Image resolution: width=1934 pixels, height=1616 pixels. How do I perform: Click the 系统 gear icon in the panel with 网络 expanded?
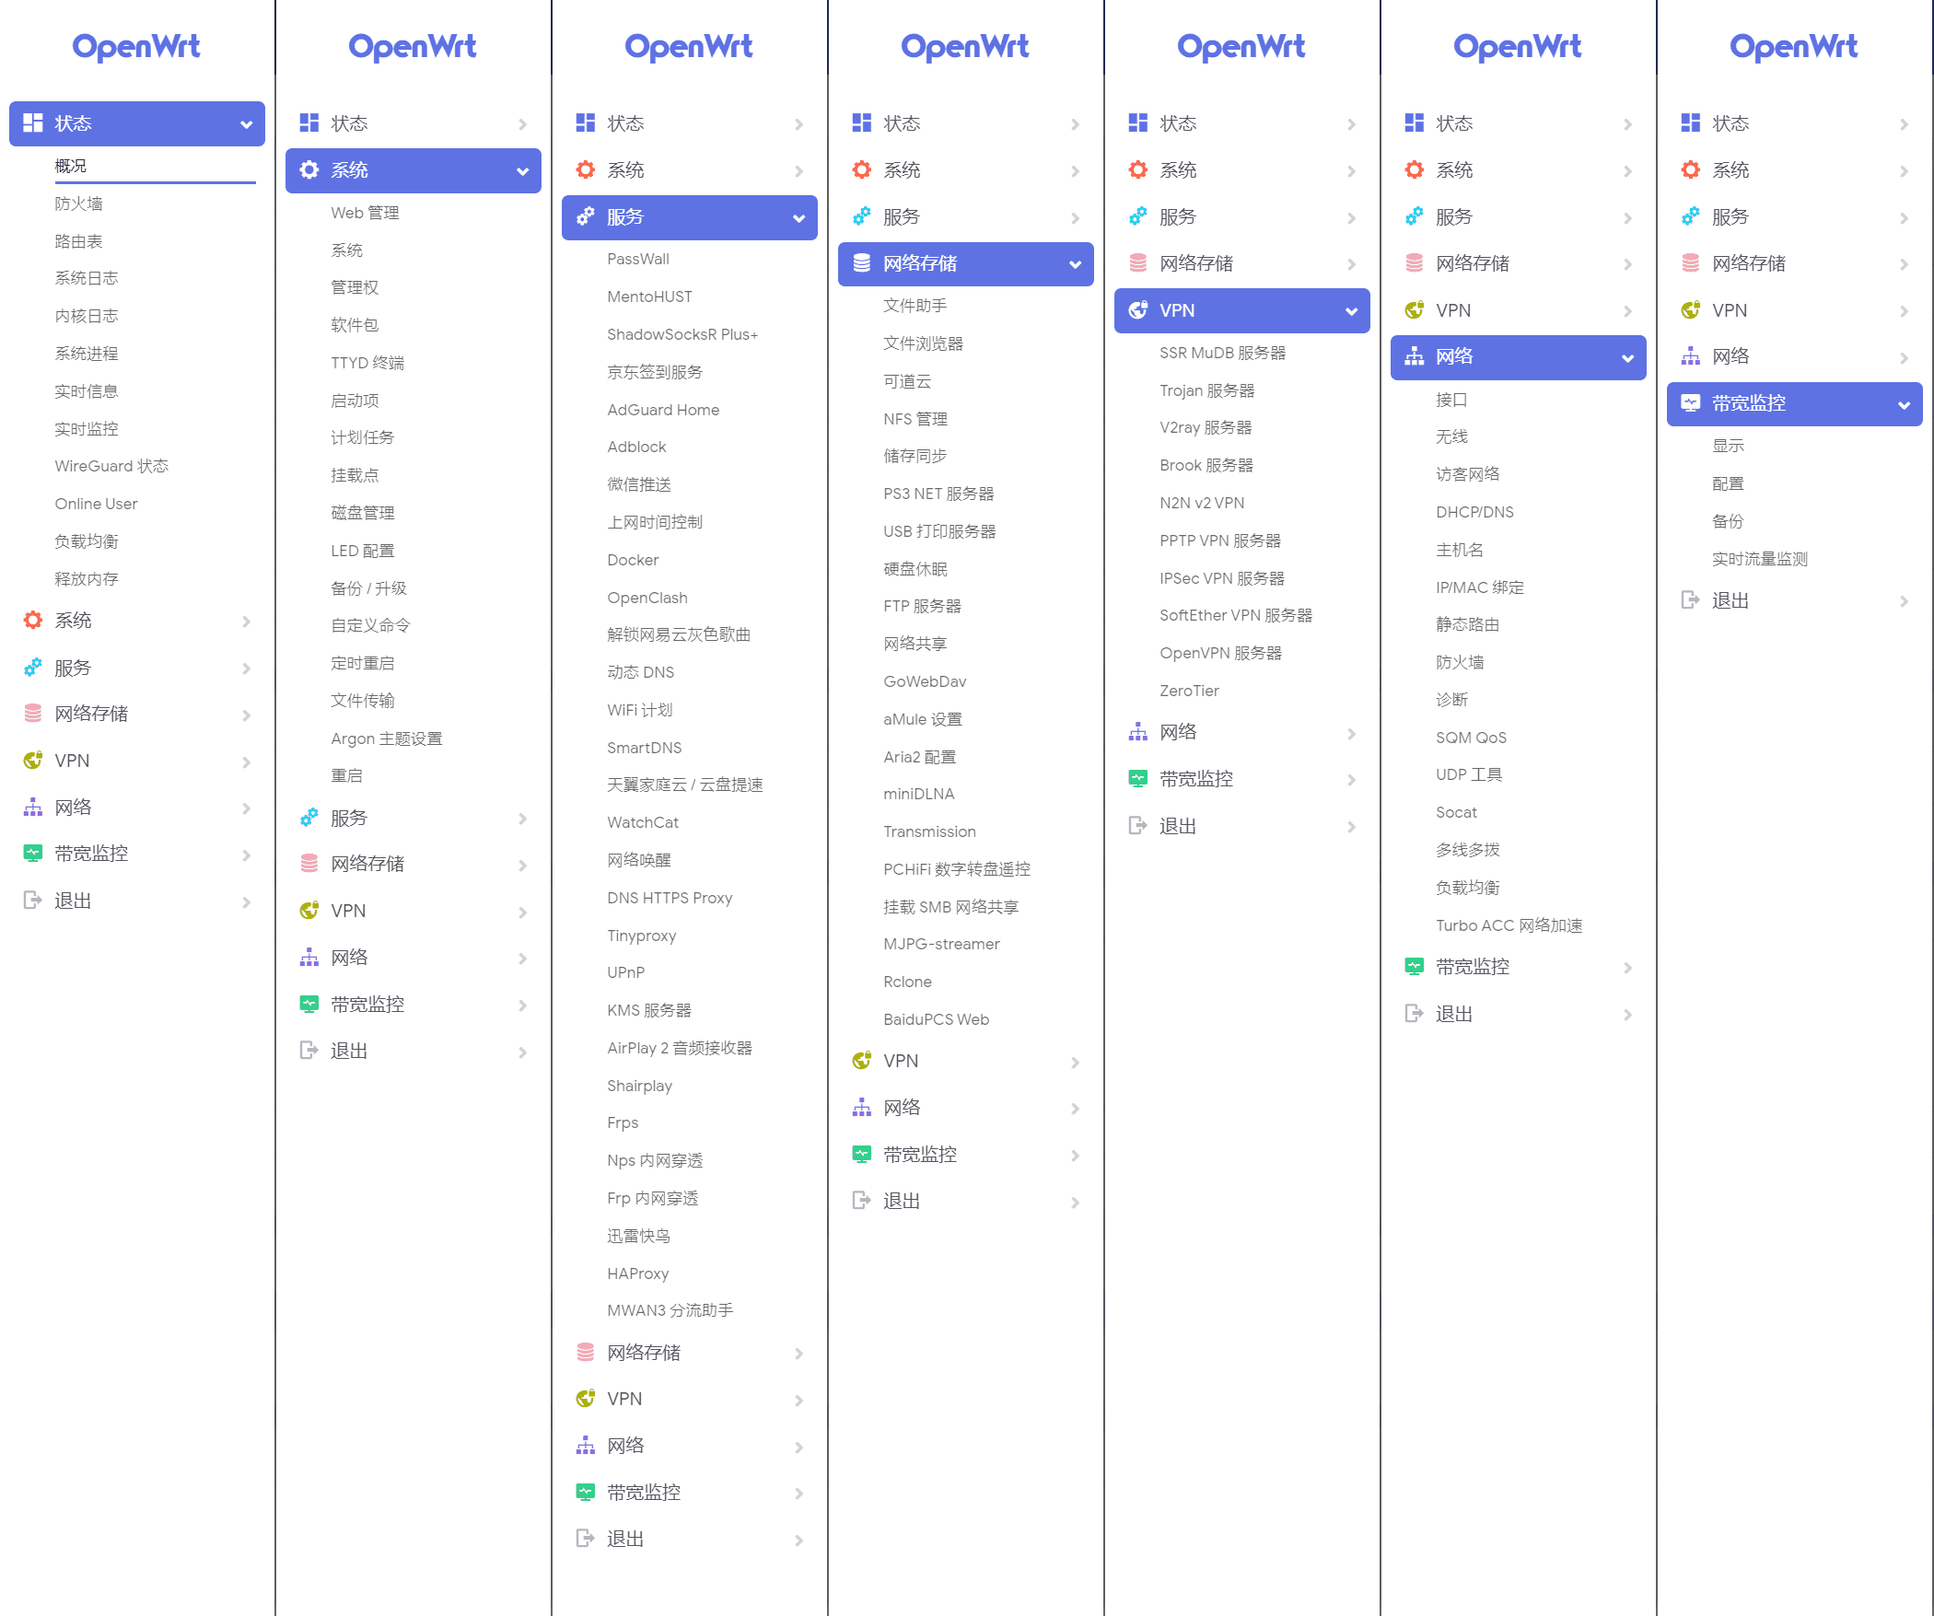[1415, 170]
